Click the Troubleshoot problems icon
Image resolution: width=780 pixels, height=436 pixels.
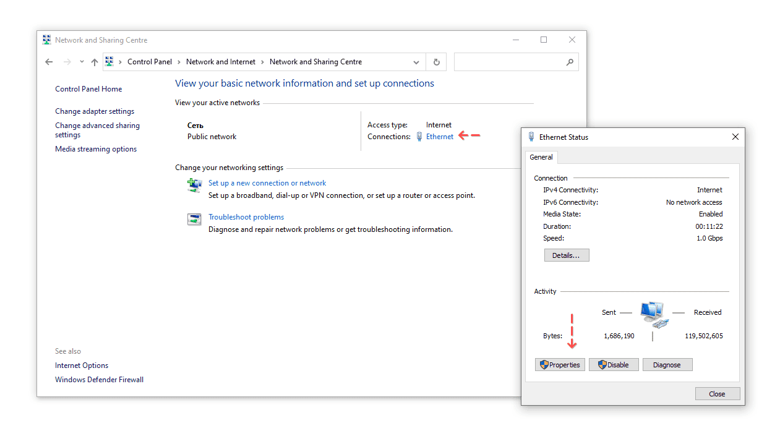[x=195, y=220]
